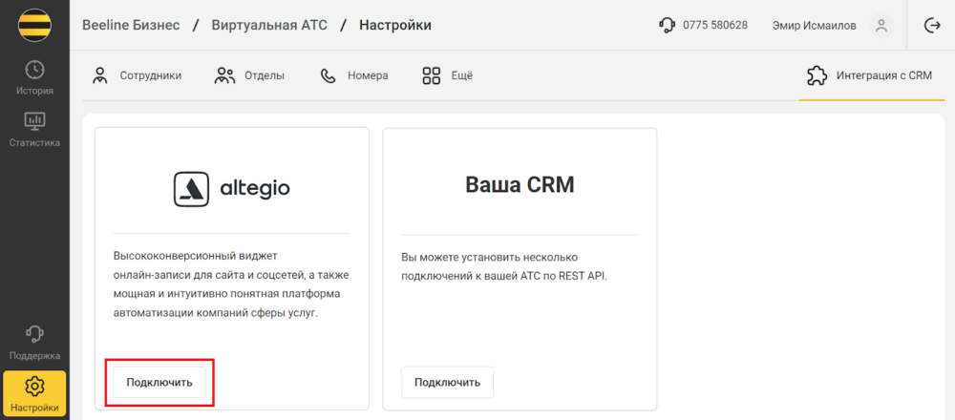The width and height of the screenshot is (955, 420).
Task: Click the logout arrow icon
Action: click(x=932, y=26)
